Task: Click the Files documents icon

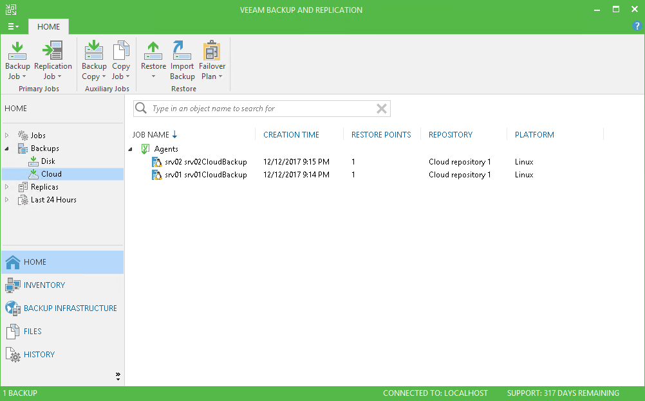Action: (x=13, y=331)
